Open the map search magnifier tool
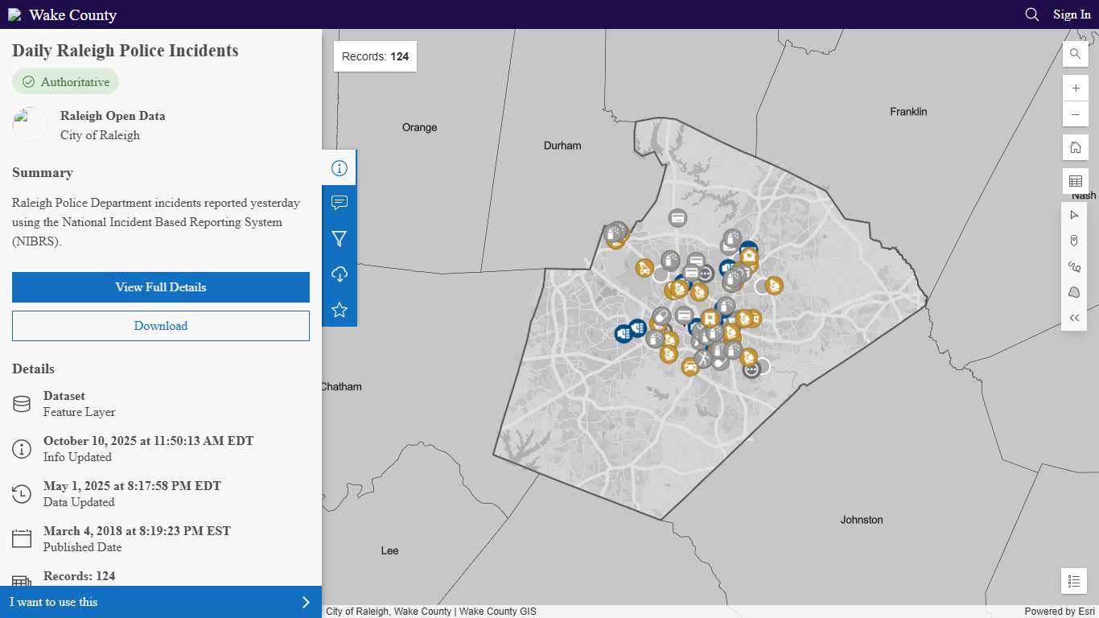Image resolution: width=1099 pixels, height=618 pixels. [1075, 54]
